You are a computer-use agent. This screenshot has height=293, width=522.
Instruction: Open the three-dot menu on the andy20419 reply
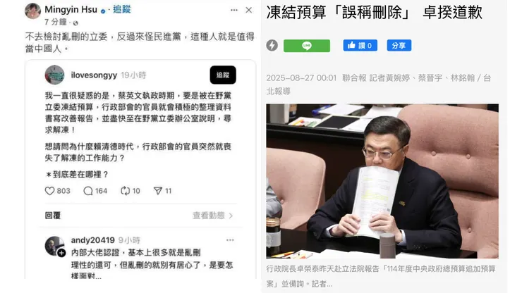[230, 240]
